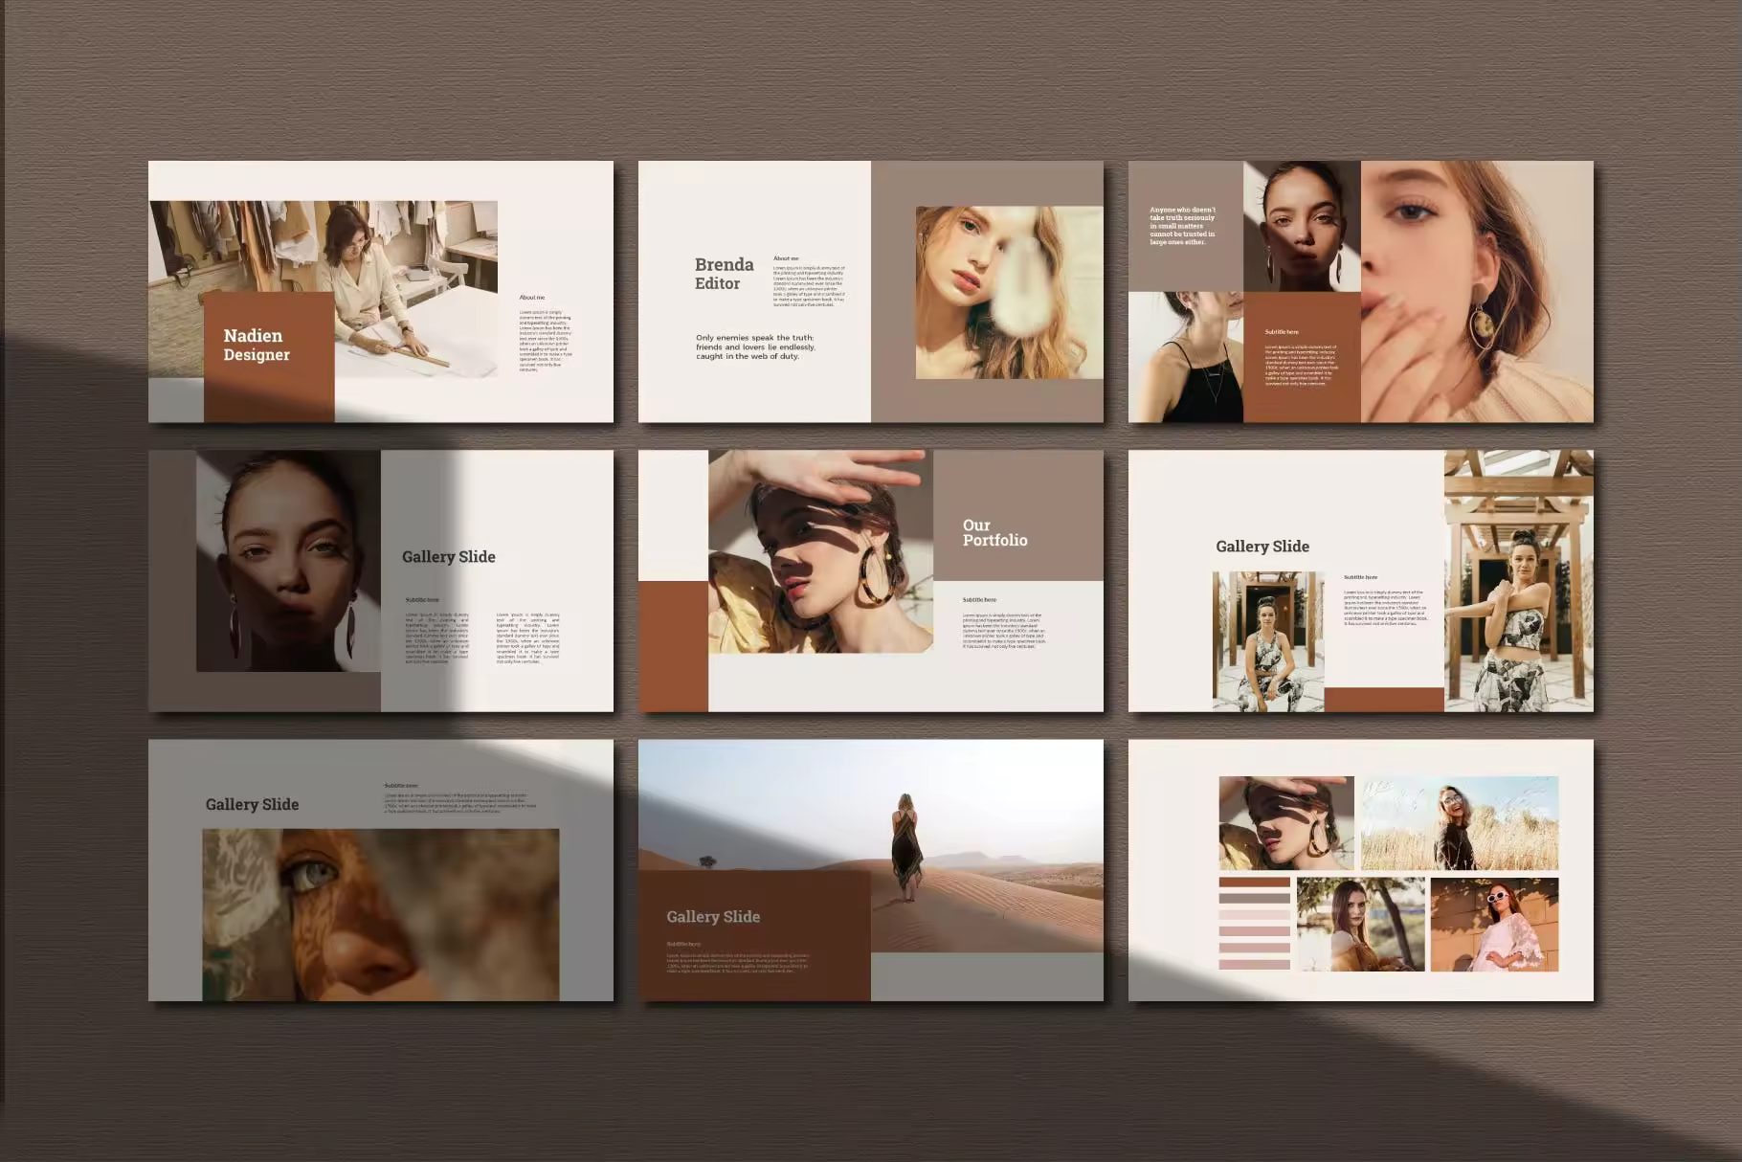Screen dimensions: 1742x1162
Task: Select small hoop-earring photo in the collage slide
Action: pos(1286,823)
